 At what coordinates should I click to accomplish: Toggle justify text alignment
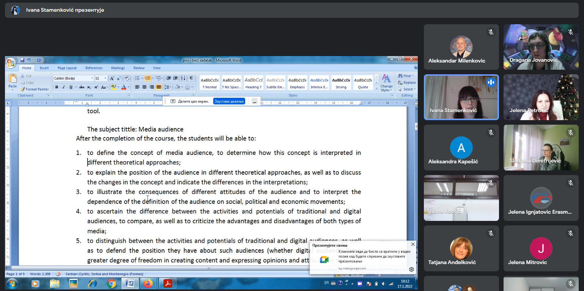[159, 87]
